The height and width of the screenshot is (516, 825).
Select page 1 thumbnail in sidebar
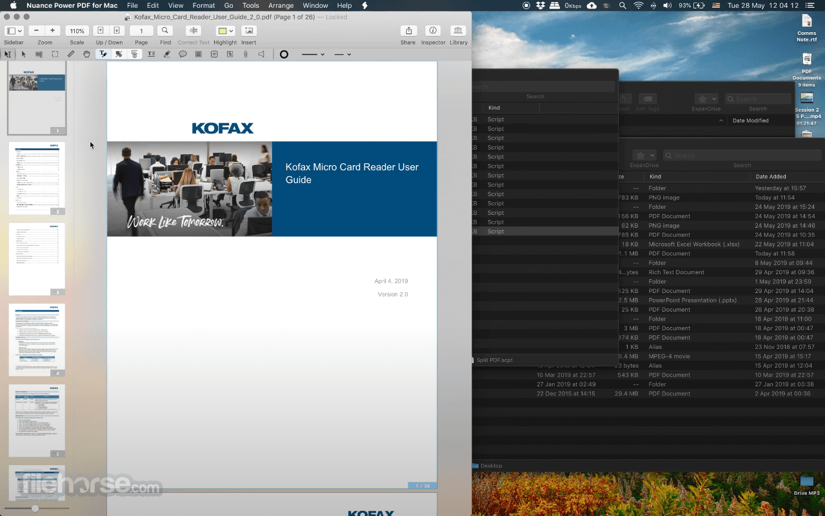pos(37,98)
